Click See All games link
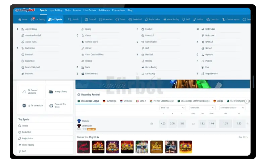267x166 pixels. point(243,137)
